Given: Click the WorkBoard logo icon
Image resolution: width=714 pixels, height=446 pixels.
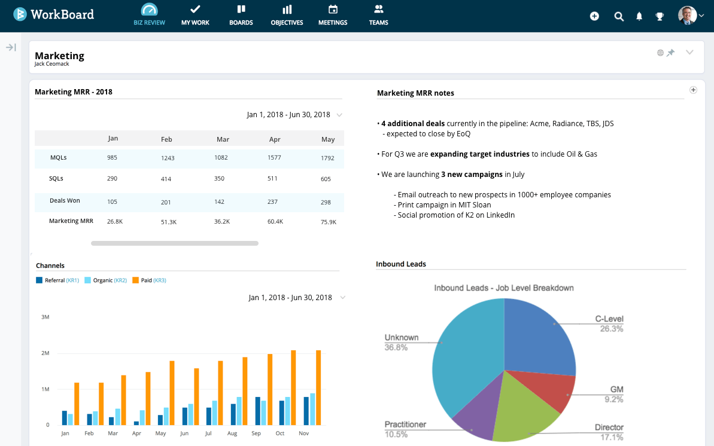Looking at the screenshot, I should point(20,14).
